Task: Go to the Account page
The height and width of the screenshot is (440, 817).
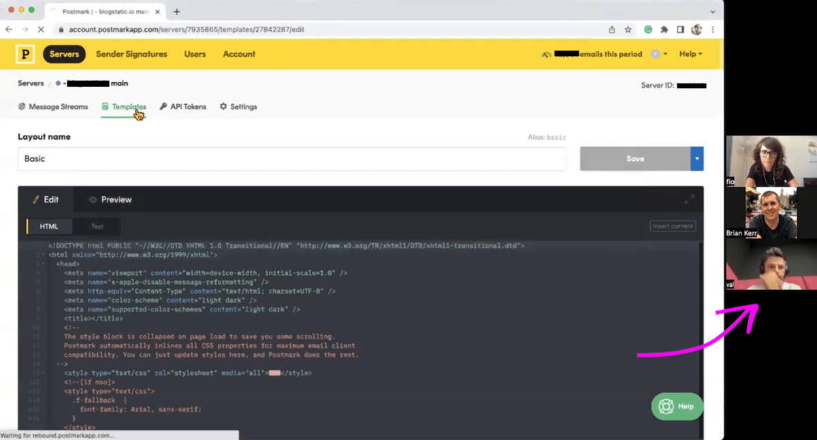Action: pos(239,54)
